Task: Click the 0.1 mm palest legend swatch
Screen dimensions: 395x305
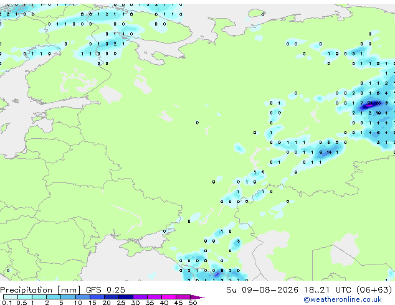Action: coord(11,297)
